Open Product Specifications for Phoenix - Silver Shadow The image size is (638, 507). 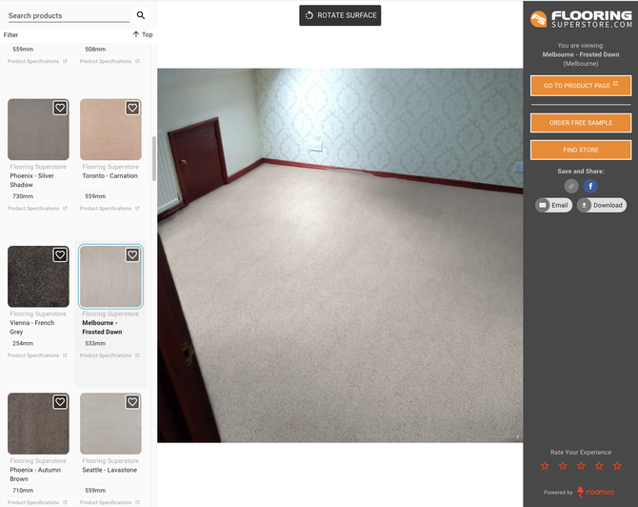click(37, 209)
